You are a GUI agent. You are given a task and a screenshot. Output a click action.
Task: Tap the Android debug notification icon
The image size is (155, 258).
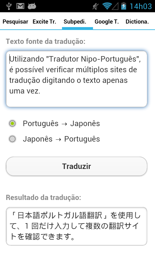[32, 6]
